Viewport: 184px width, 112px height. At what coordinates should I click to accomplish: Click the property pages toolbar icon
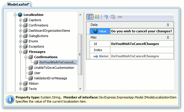pyautogui.click(x=113, y=17)
